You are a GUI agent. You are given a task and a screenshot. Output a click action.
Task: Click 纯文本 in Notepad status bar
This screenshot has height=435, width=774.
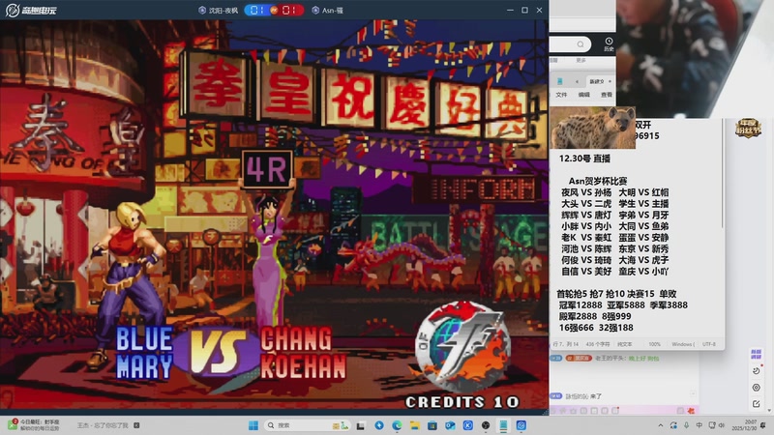point(624,344)
